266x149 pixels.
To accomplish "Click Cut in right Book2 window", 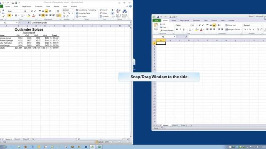I will (x=163, y=24).
